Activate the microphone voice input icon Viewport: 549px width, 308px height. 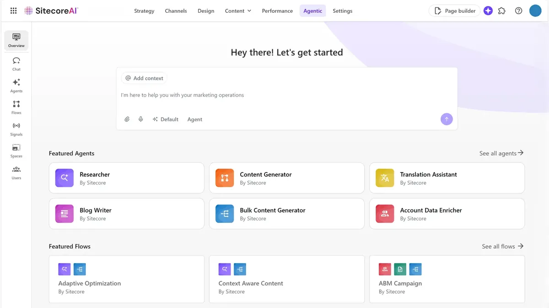pos(141,119)
